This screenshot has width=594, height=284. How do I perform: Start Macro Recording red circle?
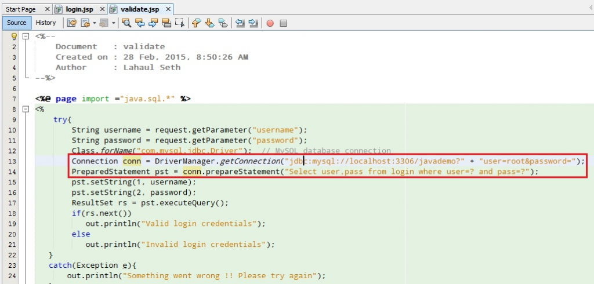270,23
